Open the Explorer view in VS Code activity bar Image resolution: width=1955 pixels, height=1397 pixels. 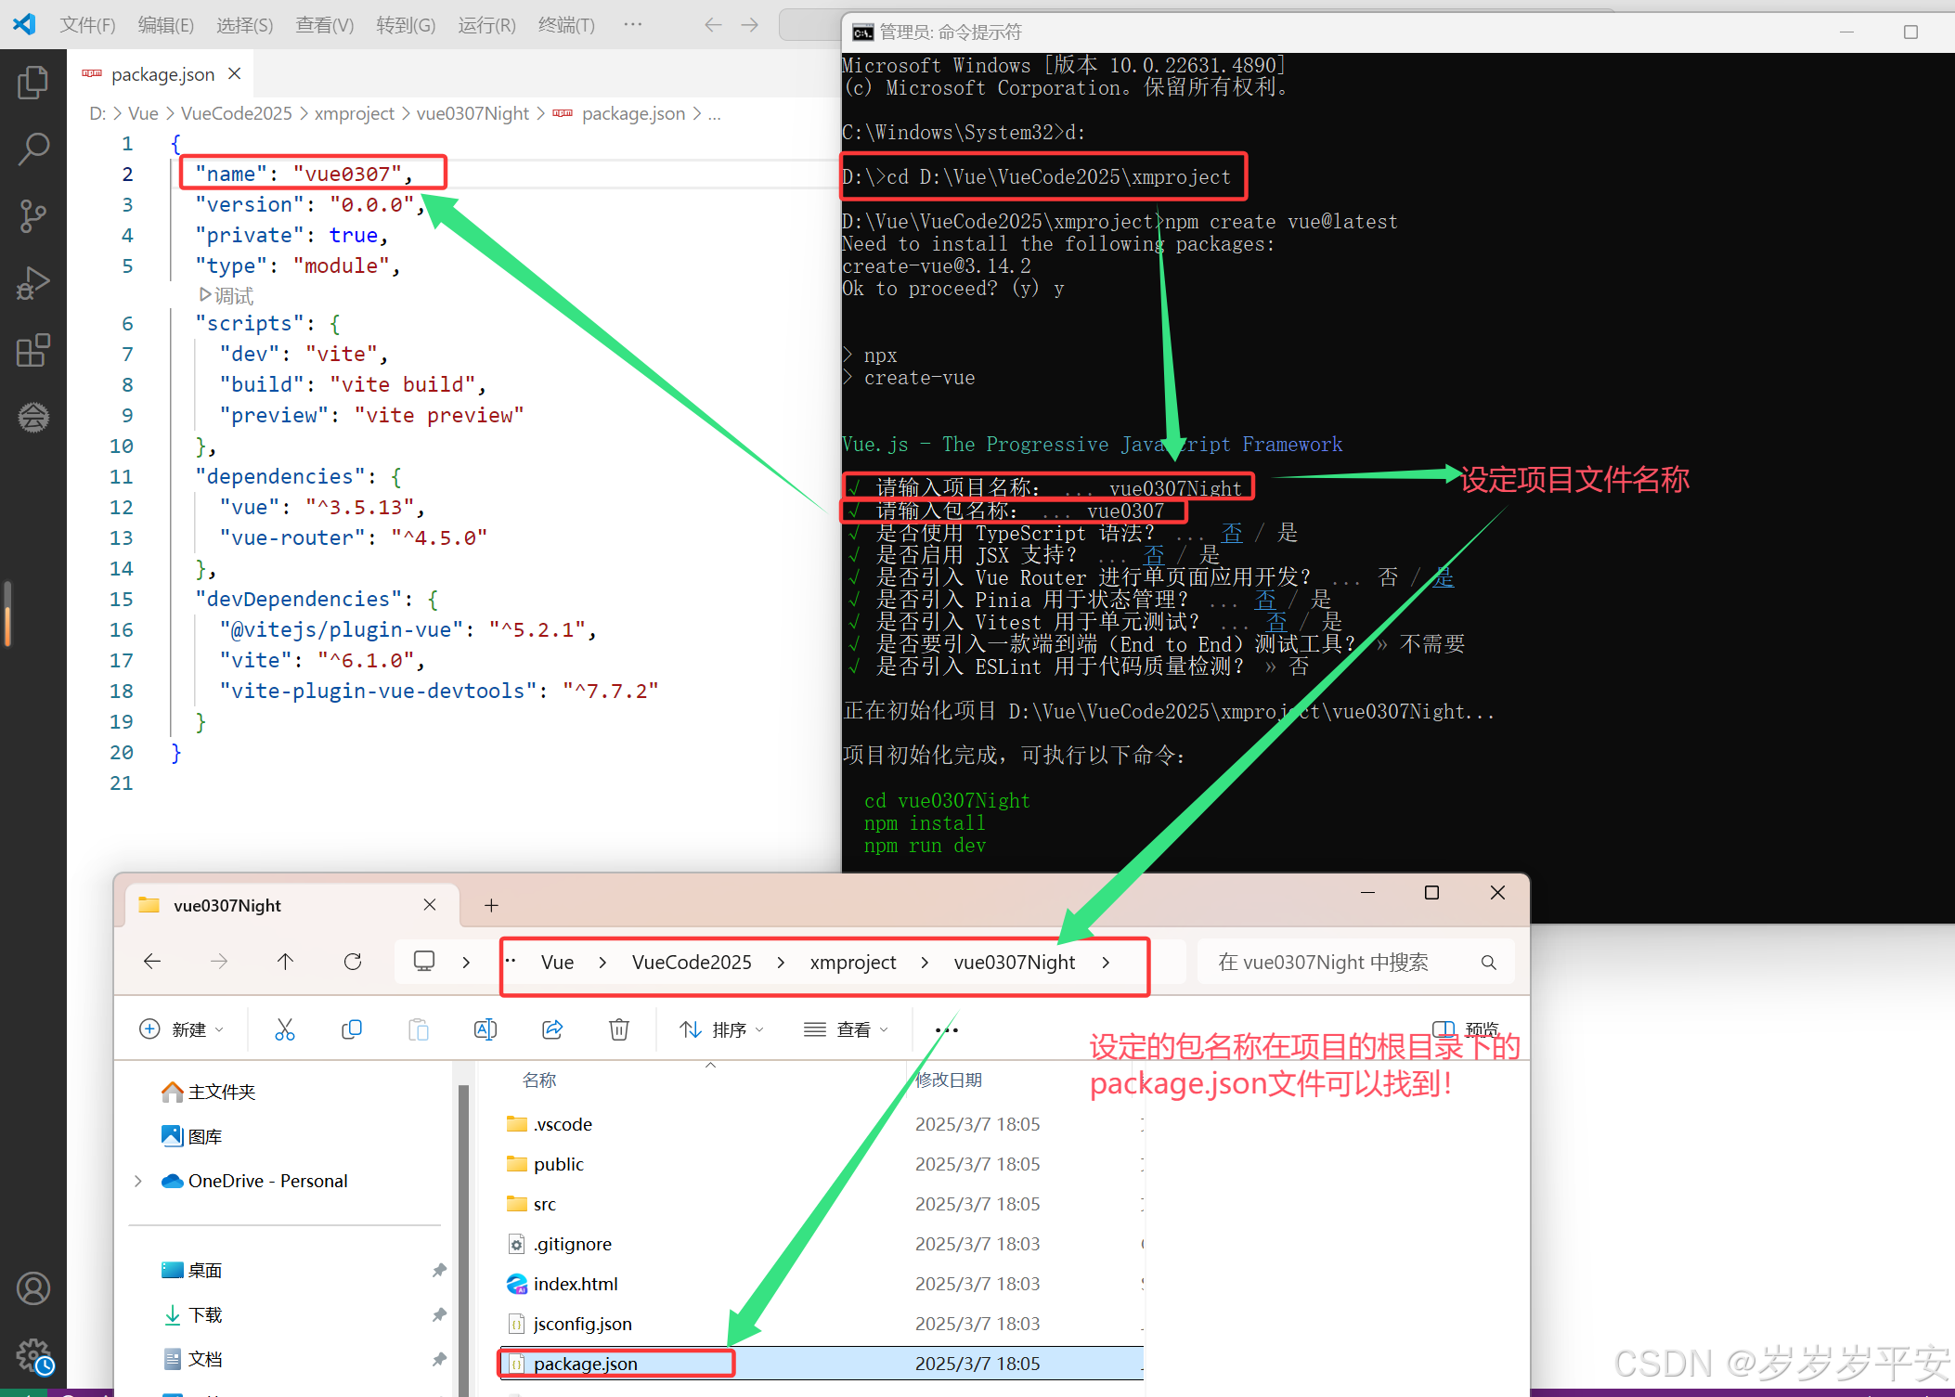(x=32, y=83)
